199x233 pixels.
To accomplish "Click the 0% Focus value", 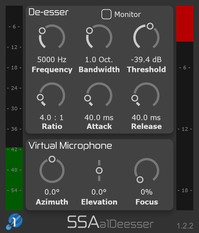I will coord(146,192).
